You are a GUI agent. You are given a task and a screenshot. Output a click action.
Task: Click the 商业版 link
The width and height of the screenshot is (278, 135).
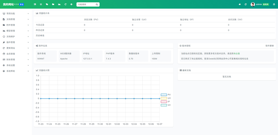(x=237, y=53)
